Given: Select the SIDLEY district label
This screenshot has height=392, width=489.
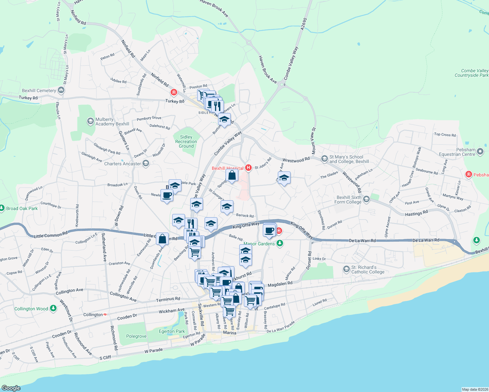Looking at the screenshot, I should (x=205, y=113).
